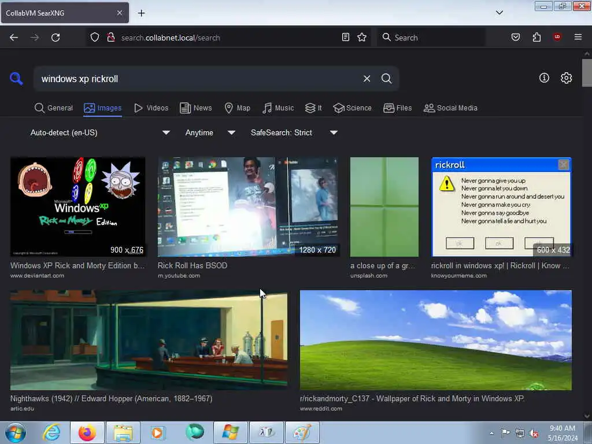Open the Paint taskbar icon
592x444 pixels.
[x=302, y=432]
